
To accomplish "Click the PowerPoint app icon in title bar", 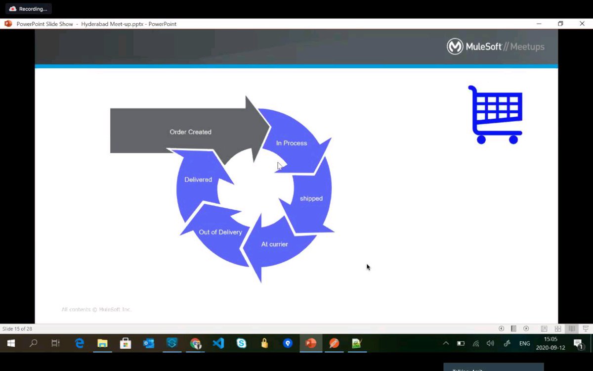I will pos(8,24).
